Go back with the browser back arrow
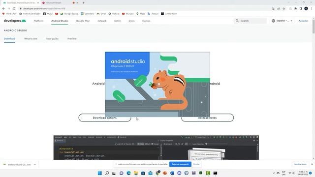Screen dimensions: 315x177 (3, 9)
